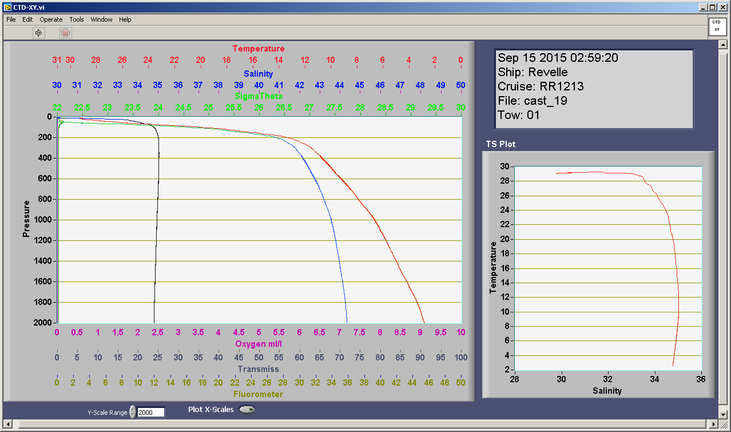Click the Transmiss scale label

(x=258, y=369)
